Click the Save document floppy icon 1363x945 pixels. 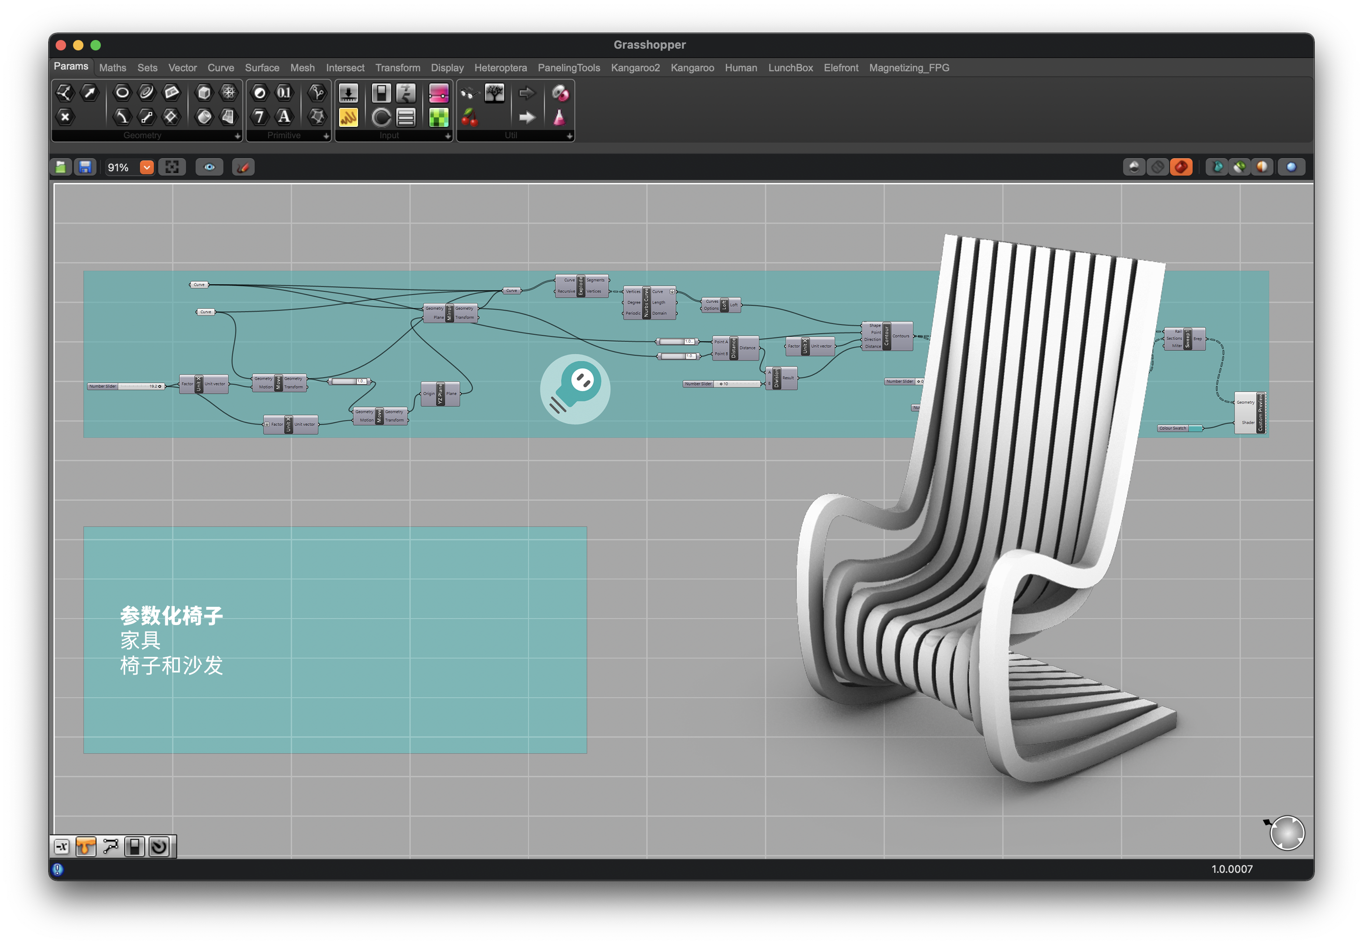click(85, 167)
